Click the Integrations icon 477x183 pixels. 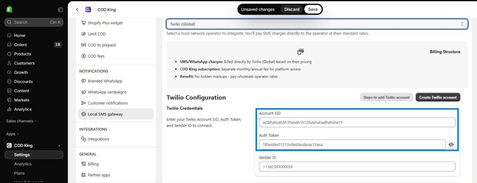[83, 139]
